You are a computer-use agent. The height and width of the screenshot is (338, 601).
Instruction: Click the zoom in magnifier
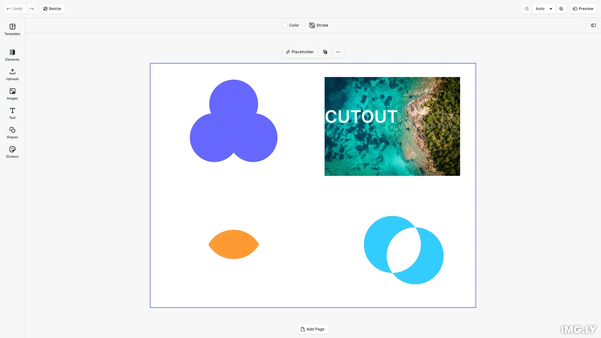coord(561,9)
